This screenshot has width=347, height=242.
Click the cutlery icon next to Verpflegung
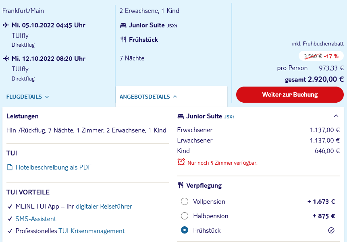tap(181, 185)
